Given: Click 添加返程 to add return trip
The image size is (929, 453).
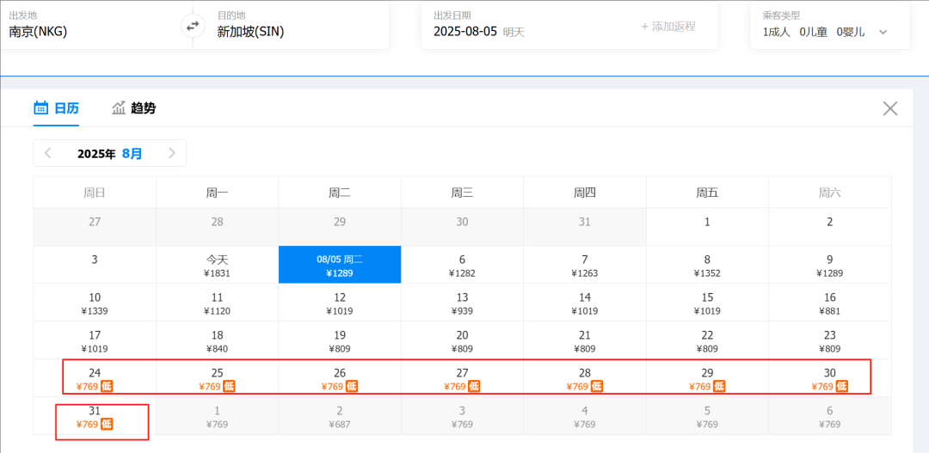Looking at the screenshot, I should [668, 27].
